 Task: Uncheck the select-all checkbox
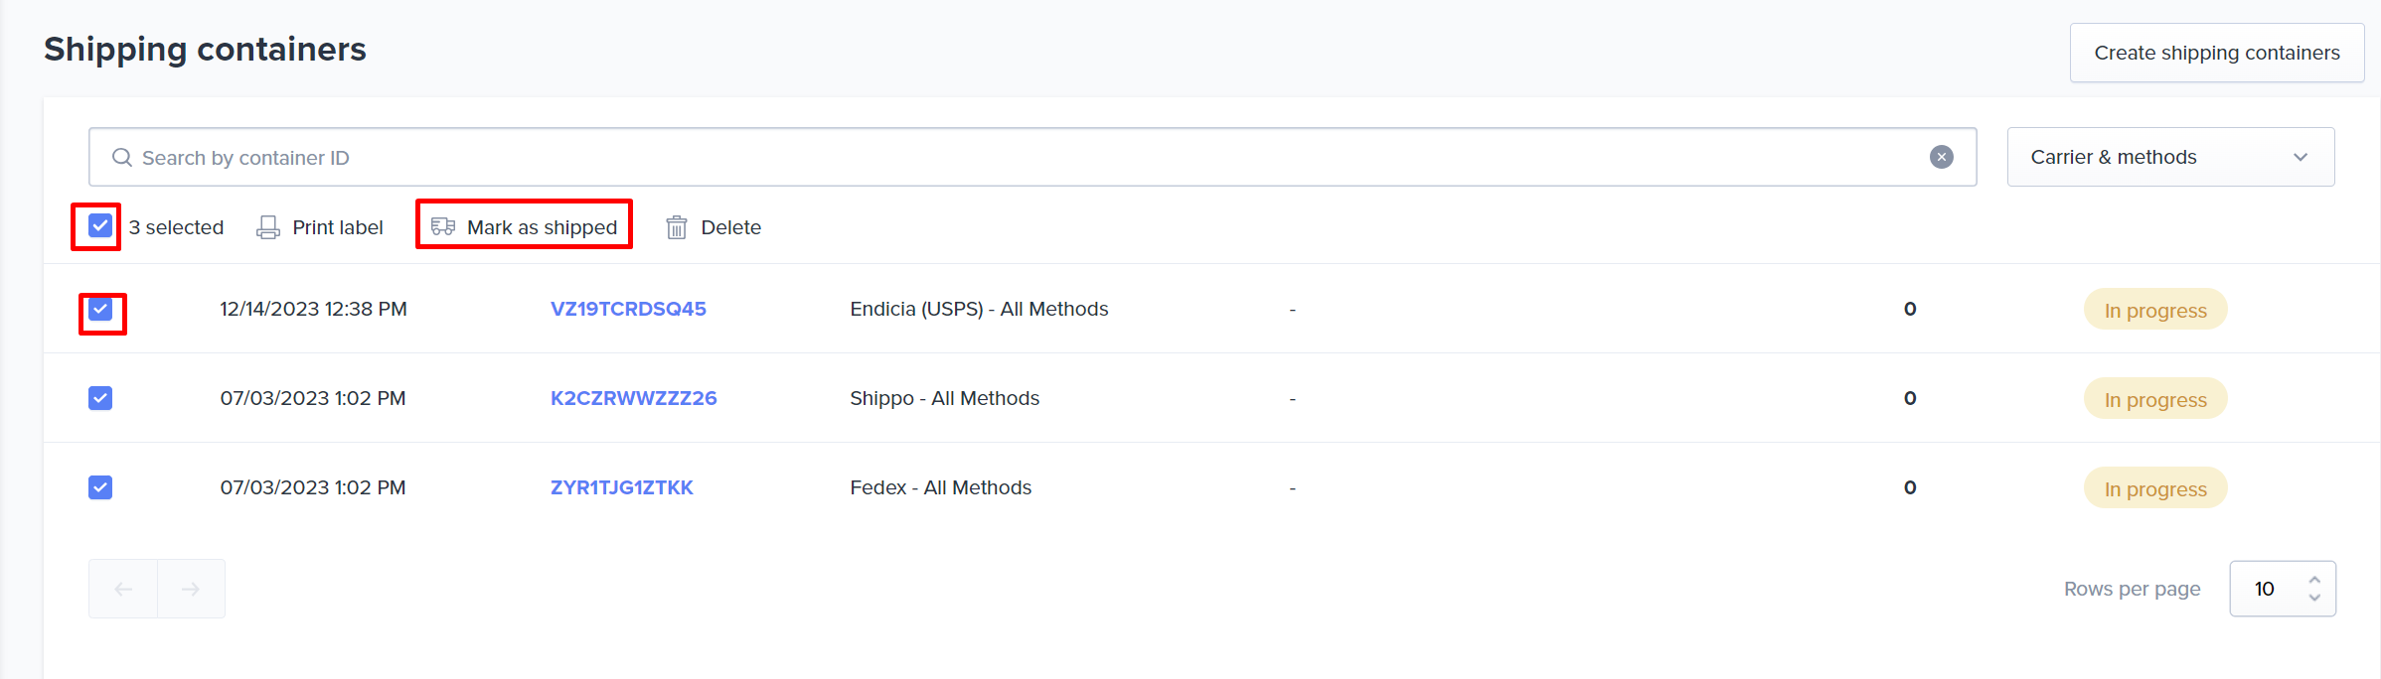point(100,226)
